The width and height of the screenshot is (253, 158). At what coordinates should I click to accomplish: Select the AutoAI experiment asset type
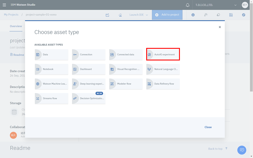(163, 54)
